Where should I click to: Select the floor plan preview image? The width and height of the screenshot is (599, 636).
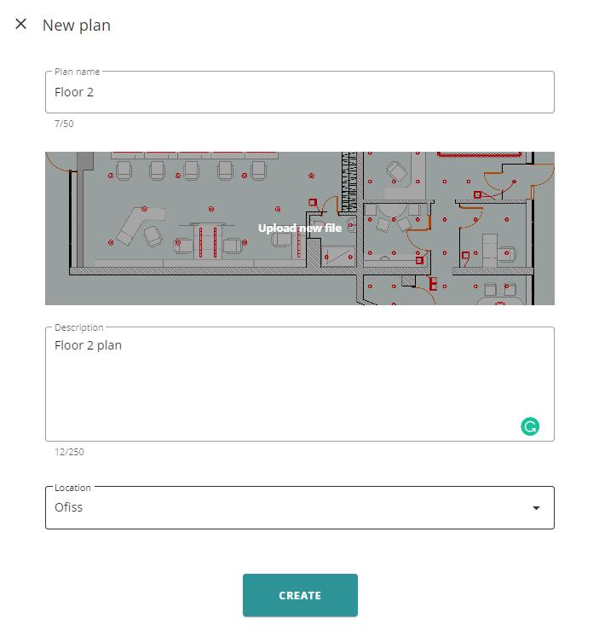[x=300, y=228]
